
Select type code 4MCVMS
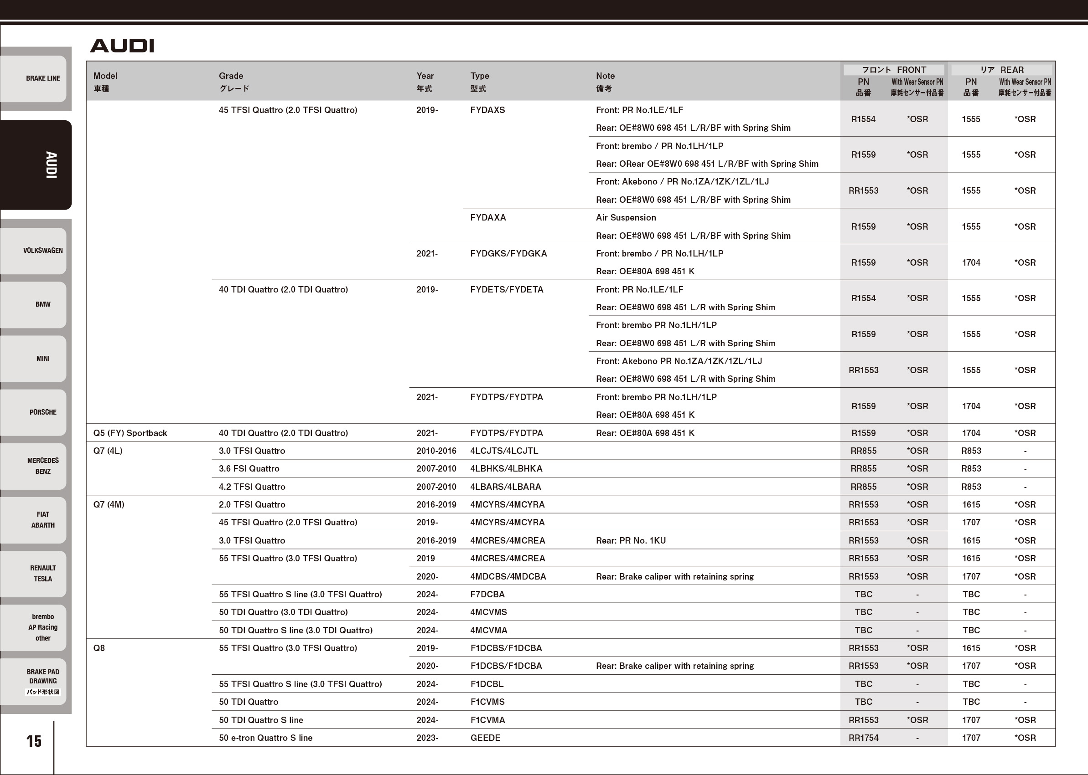click(488, 612)
